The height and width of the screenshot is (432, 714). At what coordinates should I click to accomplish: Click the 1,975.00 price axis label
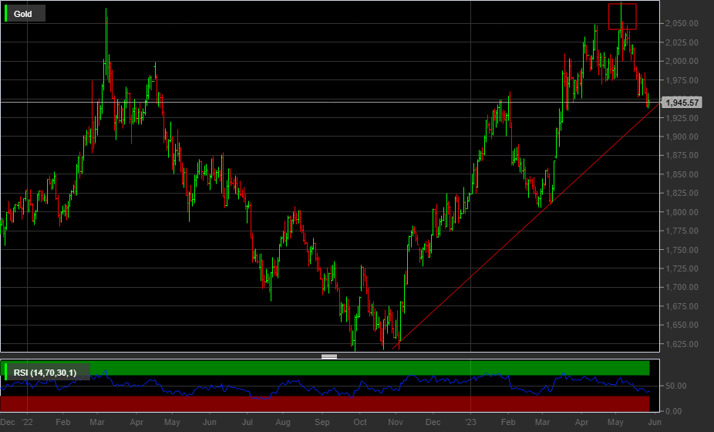[682, 80]
